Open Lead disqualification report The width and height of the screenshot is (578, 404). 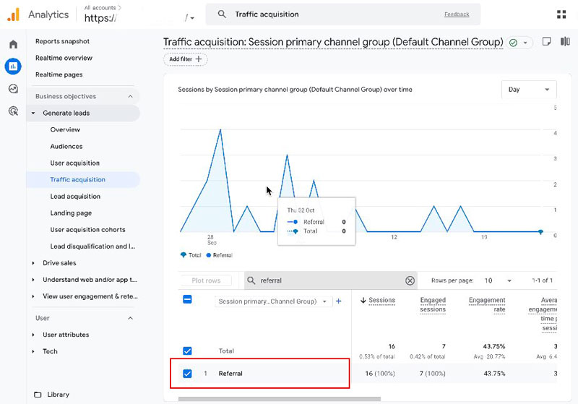tap(92, 246)
